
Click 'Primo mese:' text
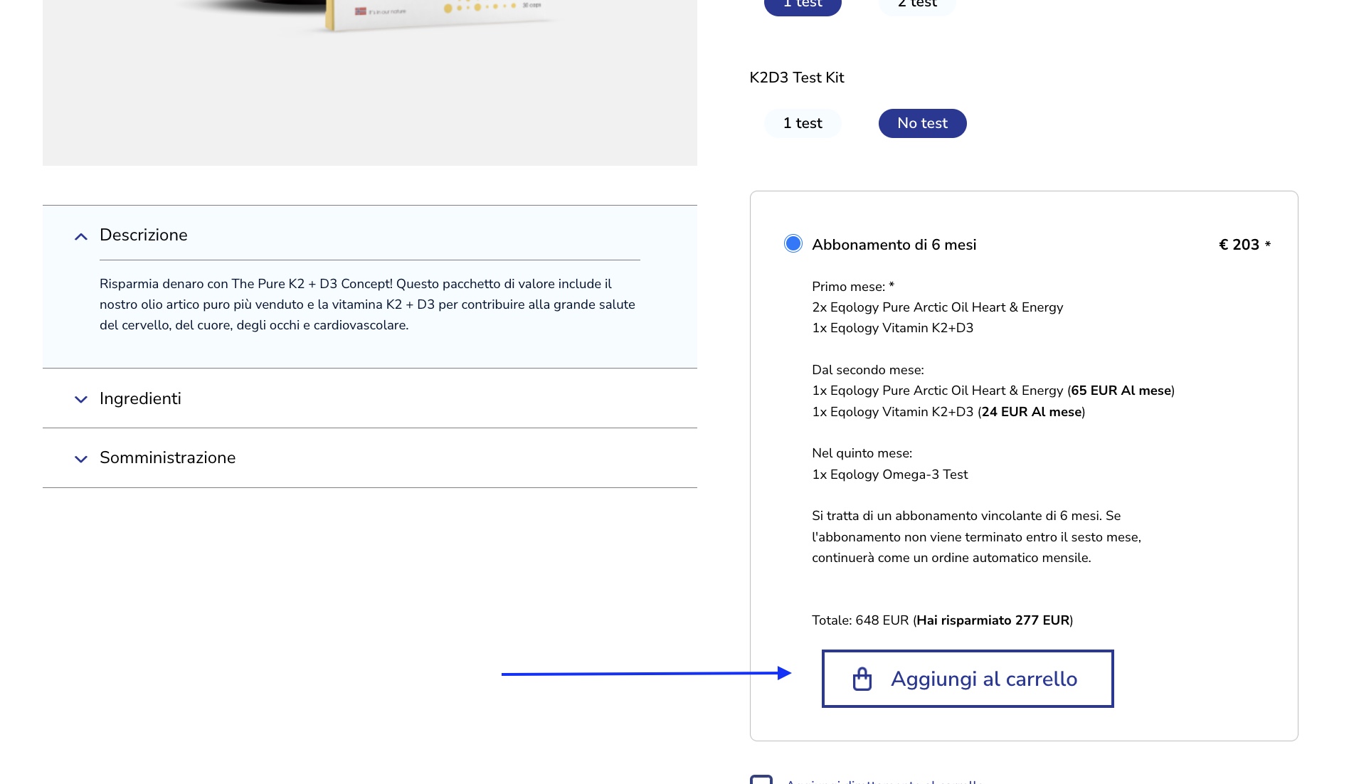[849, 287]
